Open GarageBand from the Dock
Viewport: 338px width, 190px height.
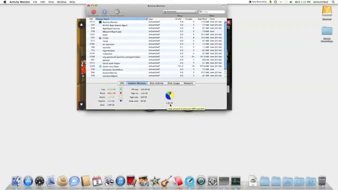pos(166,181)
